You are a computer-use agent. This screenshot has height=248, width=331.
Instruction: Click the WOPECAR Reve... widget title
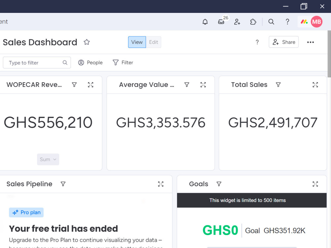pyautogui.click(x=34, y=85)
